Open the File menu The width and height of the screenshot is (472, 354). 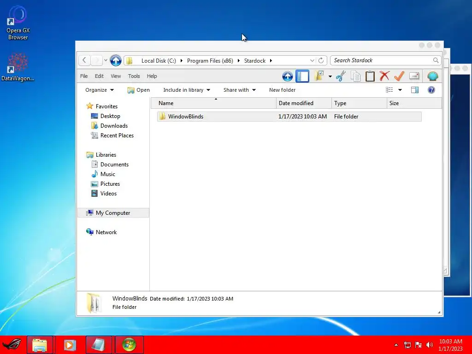pos(84,76)
